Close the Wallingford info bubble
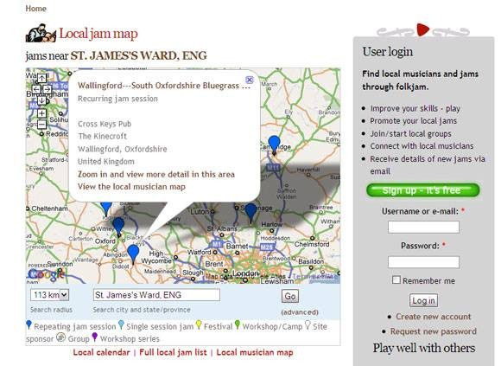501x366 pixels. pyautogui.click(x=250, y=80)
